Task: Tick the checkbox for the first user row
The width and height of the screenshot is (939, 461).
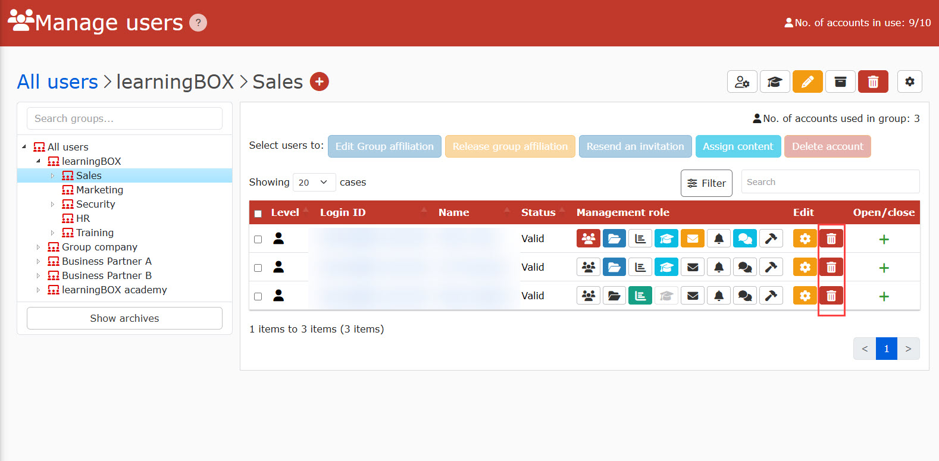Action: click(258, 239)
